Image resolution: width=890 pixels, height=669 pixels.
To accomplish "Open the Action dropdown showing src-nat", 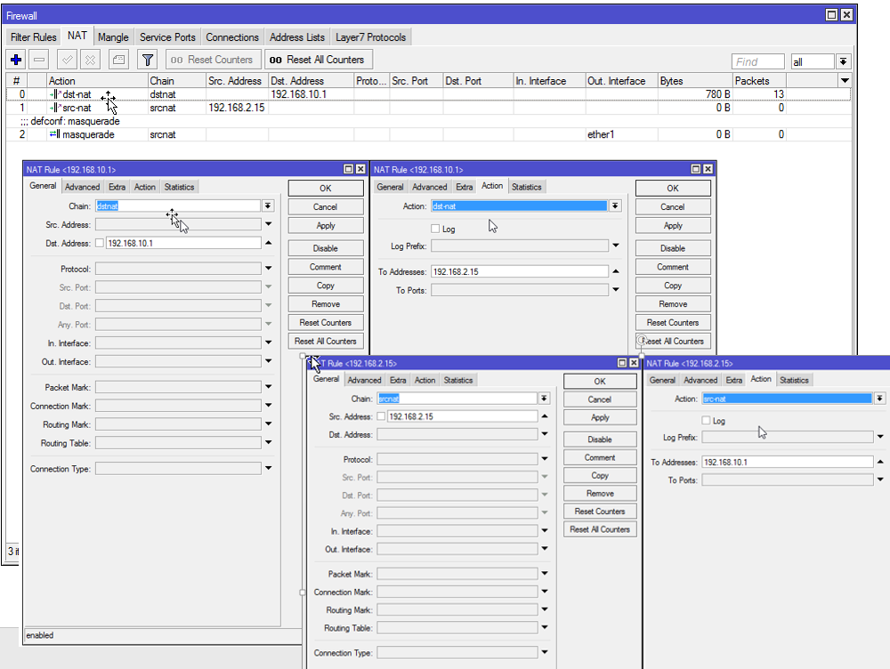I will [x=879, y=399].
